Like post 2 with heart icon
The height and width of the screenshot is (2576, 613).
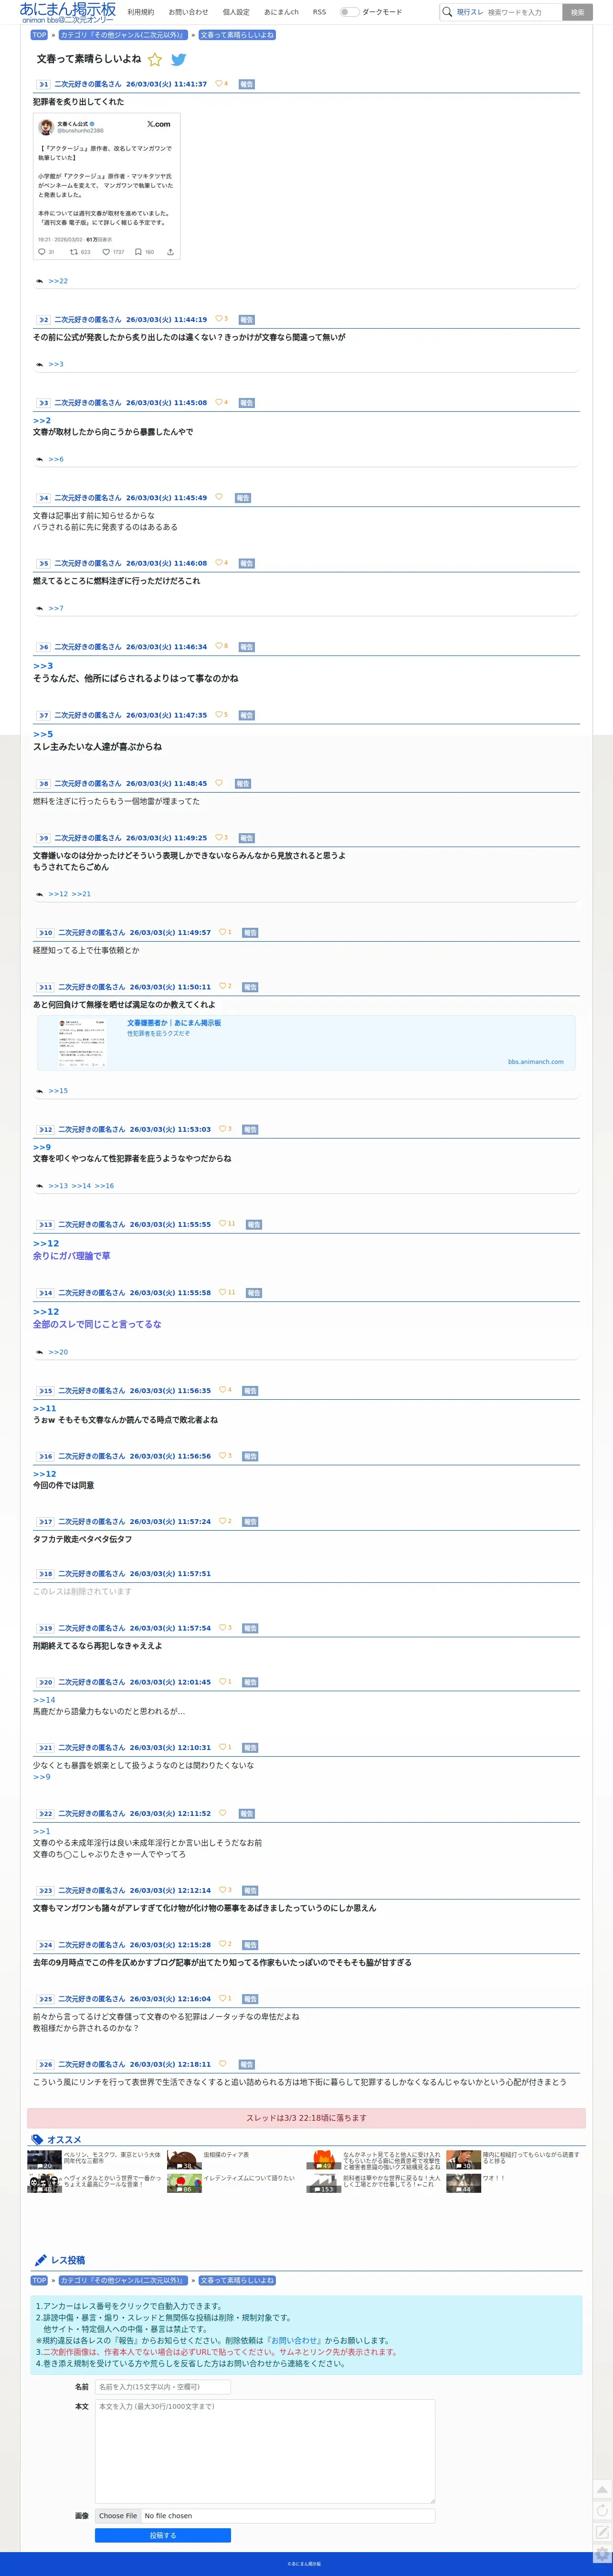(x=218, y=319)
